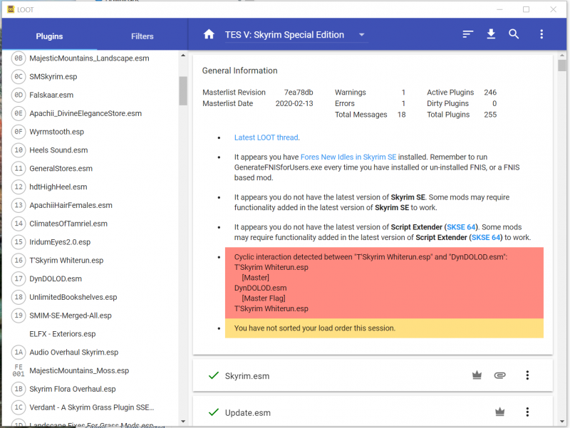The height and width of the screenshot is (428, 570).
Task: Open the game selection dropdown arrow
Action: [361, 35]
